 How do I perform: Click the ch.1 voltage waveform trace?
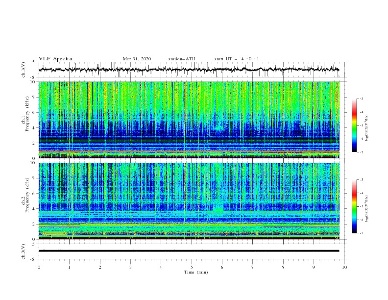tap(189, 70)
